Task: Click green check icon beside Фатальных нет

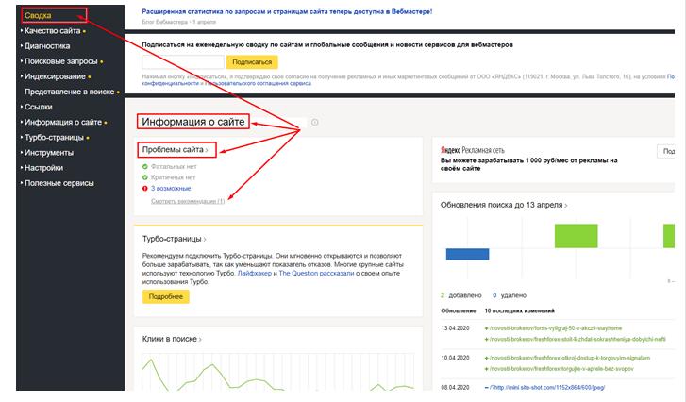Action: pyautogui.click(x=144, y=167)
